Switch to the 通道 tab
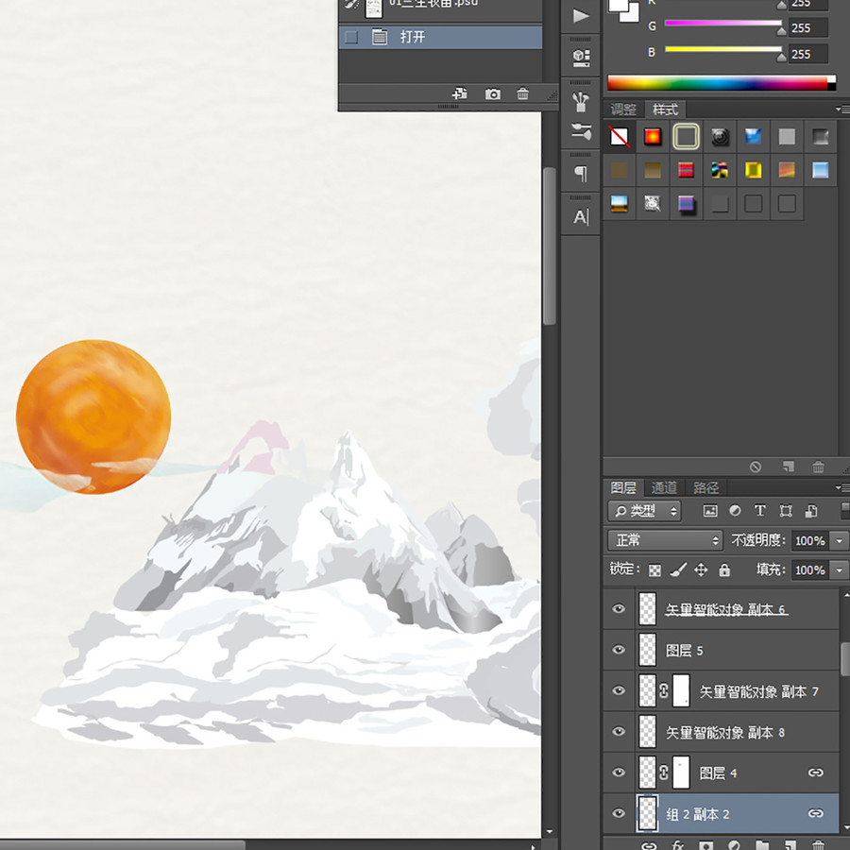This screenshot has height=850, width=850. point(664,488)
